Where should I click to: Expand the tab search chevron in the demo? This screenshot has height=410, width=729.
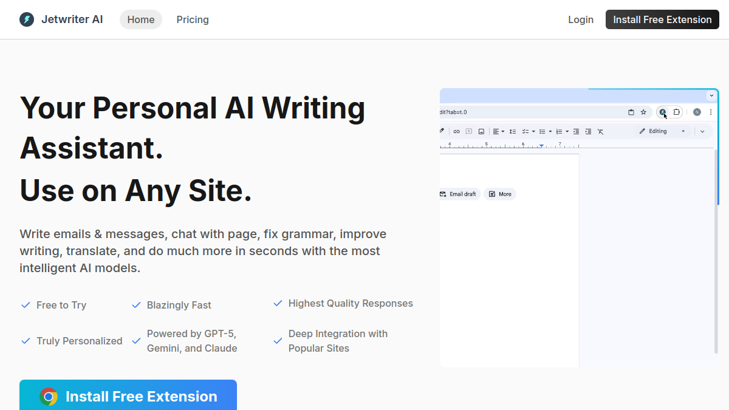tap(711, 95)
